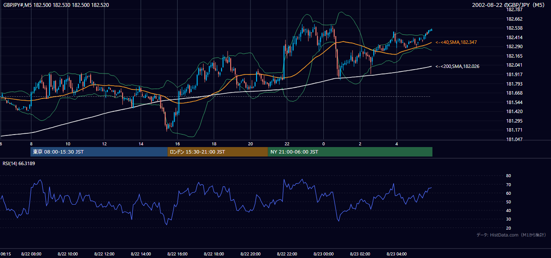Click price axis value 181.171
Image resolution: width=551 pixels, height=258 pixels.
coord(514,130)
